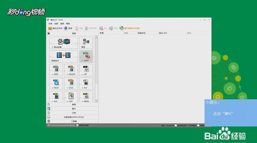This screenshot has width=257, height=143.
Task: Click the 移除 remove toolbar button
Action: pyautogui.click(x=79, y=28)
